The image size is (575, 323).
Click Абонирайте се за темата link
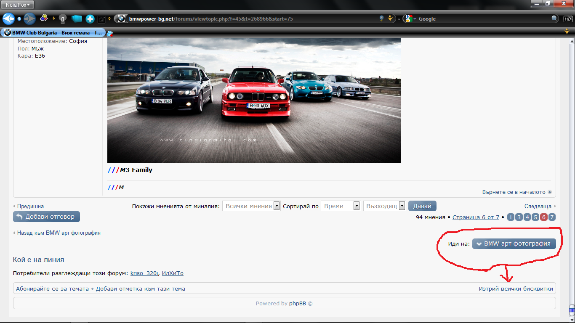click(x=52, y=289)
